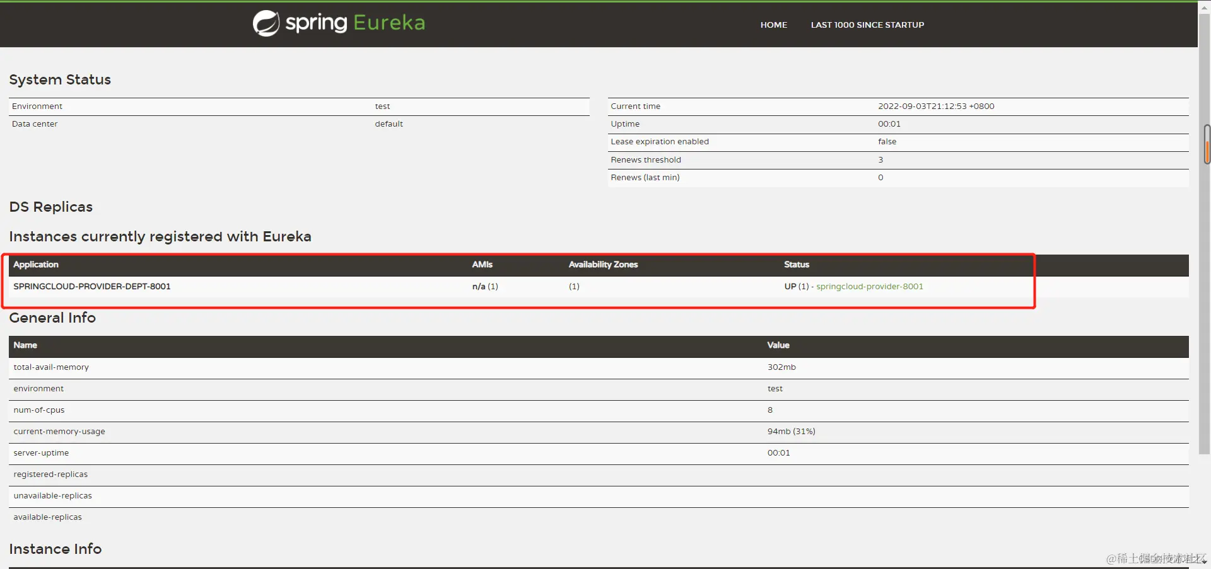
Task: Select the available-replicas row name
Action: pyautogui.click(x=47, y=517)
